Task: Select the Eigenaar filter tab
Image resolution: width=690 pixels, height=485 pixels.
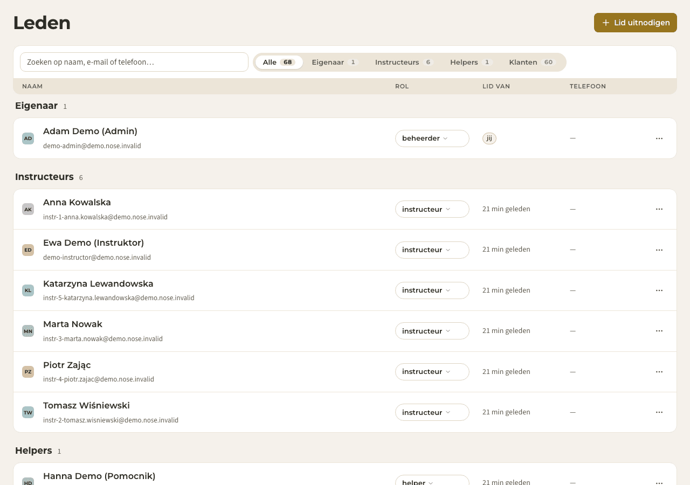Action: coord(335,62)
